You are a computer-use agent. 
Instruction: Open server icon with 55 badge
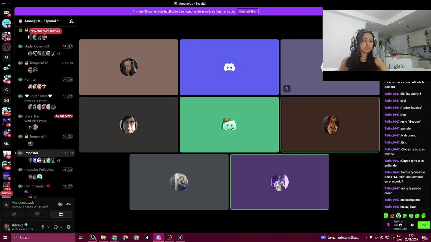pyautogui.click(x=6, y=36)
